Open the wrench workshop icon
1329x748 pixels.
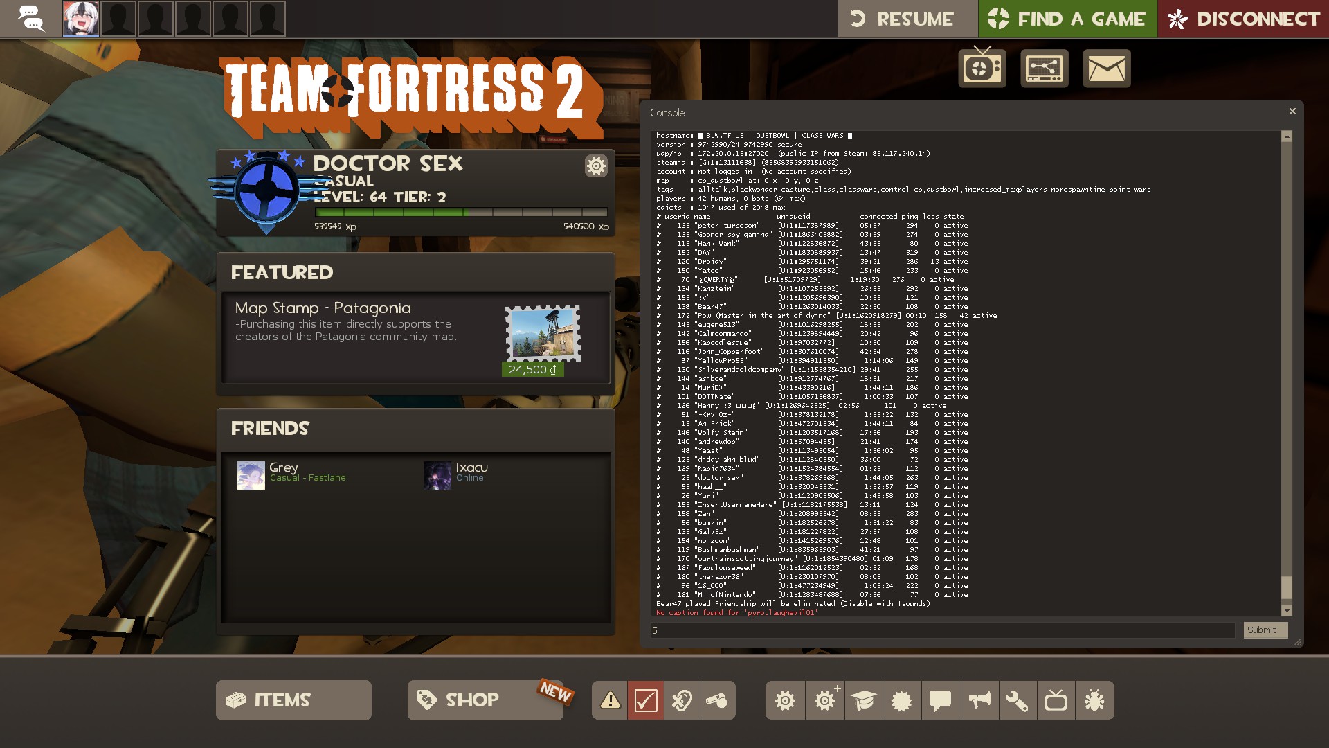[1018, 700]
